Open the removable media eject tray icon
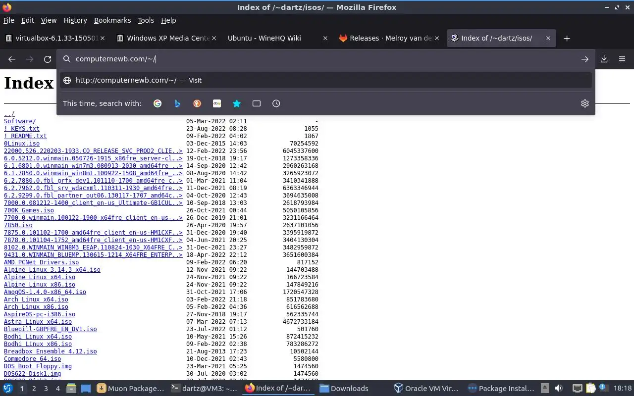634x396 pixels. [x=544, y=389]
